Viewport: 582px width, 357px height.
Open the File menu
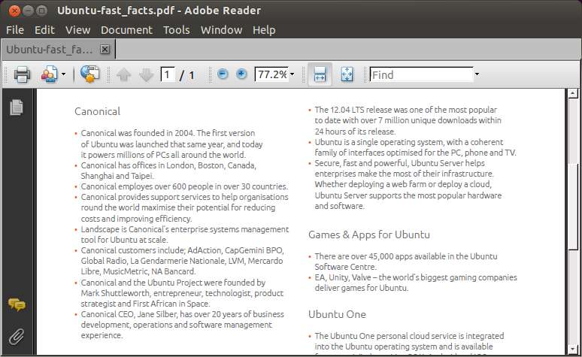coord(15,30)
